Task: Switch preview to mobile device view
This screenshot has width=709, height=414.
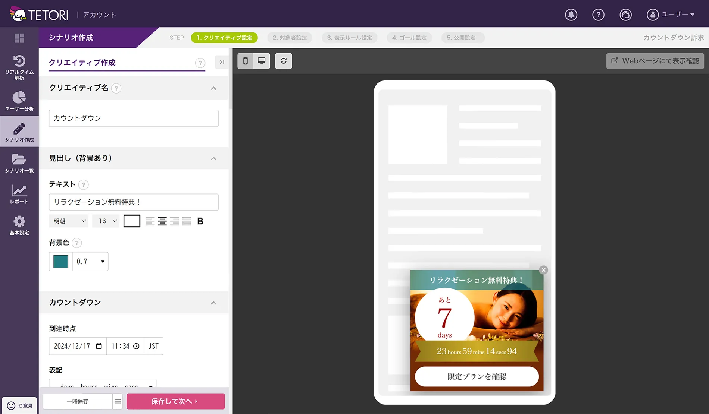Action: coord(246,61)
